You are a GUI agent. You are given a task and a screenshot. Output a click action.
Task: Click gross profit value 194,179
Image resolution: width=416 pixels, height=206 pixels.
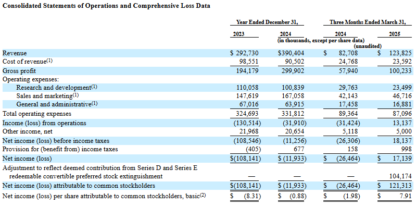coord(248,71)
